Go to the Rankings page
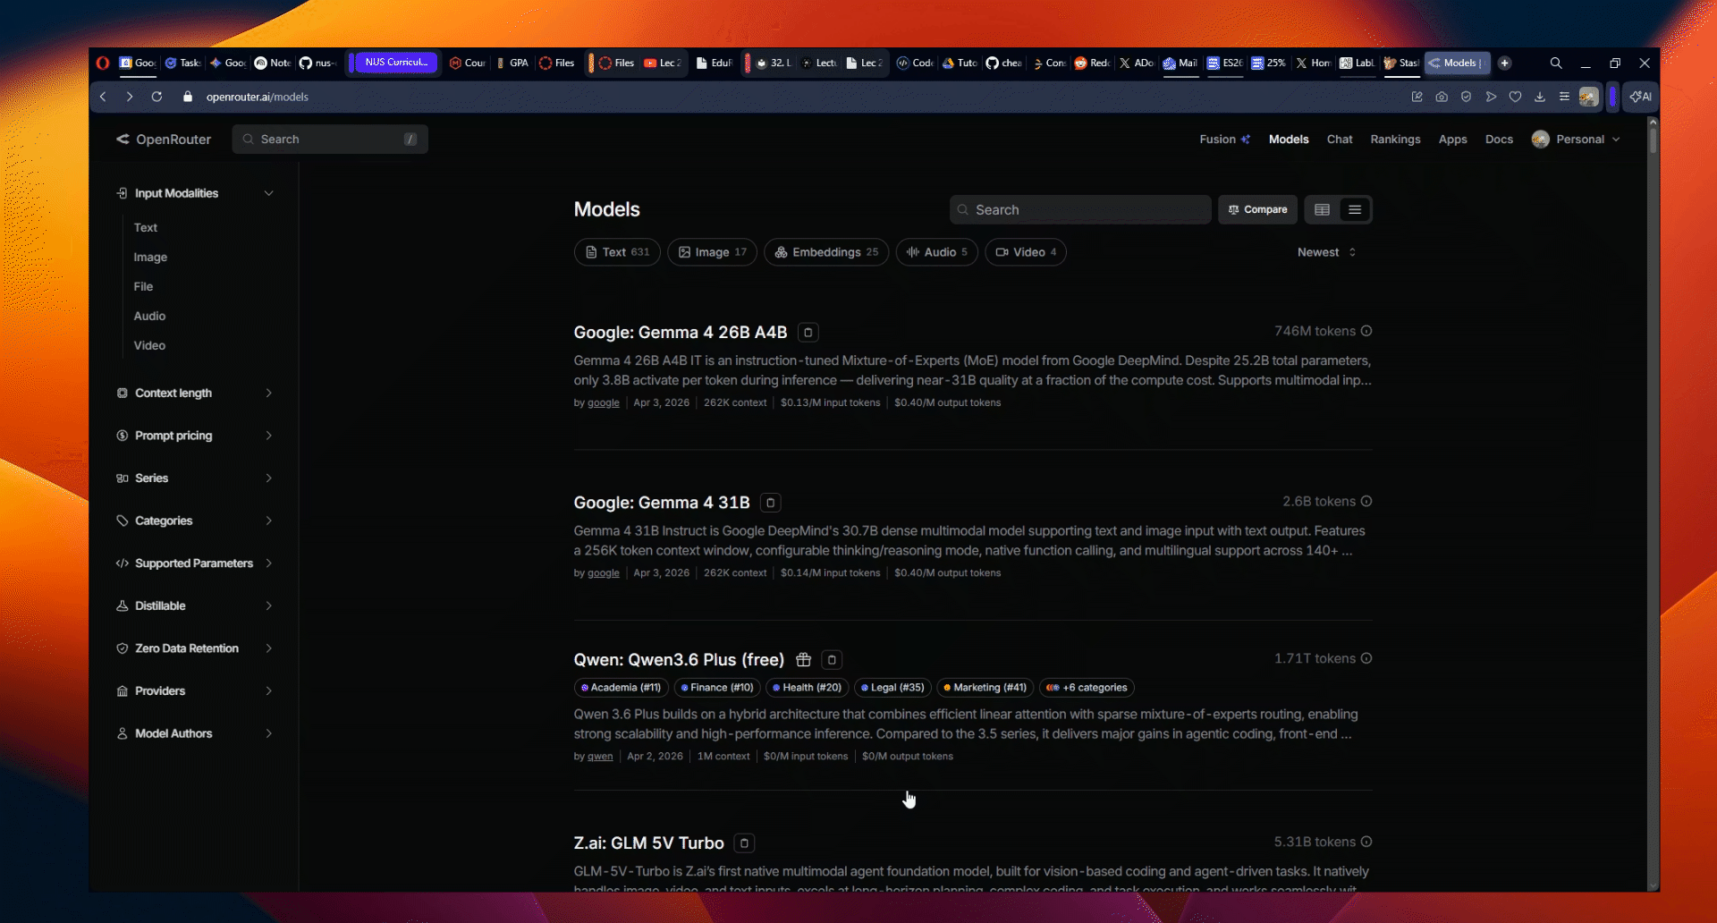This screenshot has height=923, width=1717. pos(1395,140)
